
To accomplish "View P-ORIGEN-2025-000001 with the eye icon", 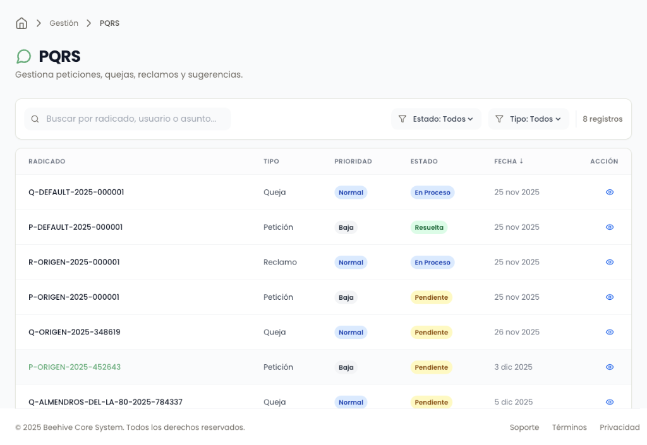I will pos(609,297).
